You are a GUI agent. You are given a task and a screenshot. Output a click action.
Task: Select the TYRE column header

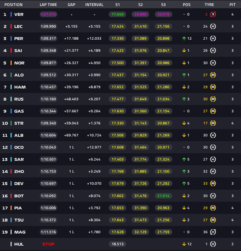click(209, 5)
